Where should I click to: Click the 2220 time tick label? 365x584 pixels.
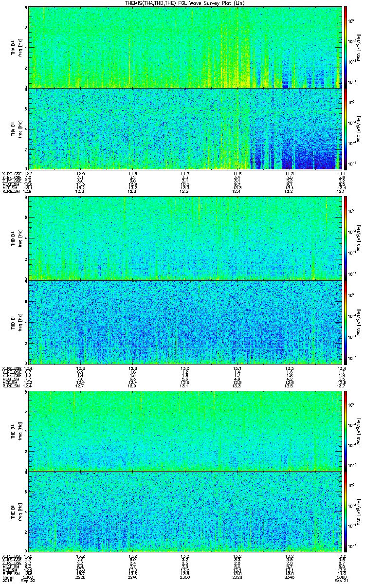coord(81,577)
